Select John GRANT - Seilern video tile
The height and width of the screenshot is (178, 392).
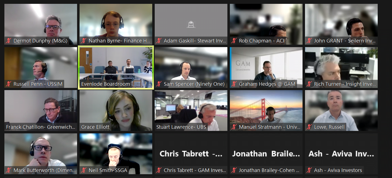click(x=341, y=24)
